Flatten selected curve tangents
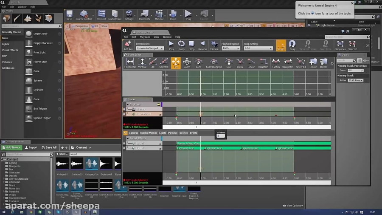Screen dimensions: 382x215 click(x=276, y=63)
